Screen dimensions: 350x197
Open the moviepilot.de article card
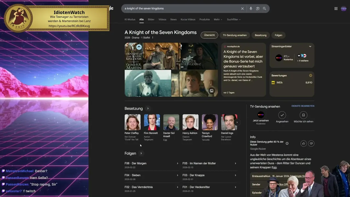coord(244,69)
